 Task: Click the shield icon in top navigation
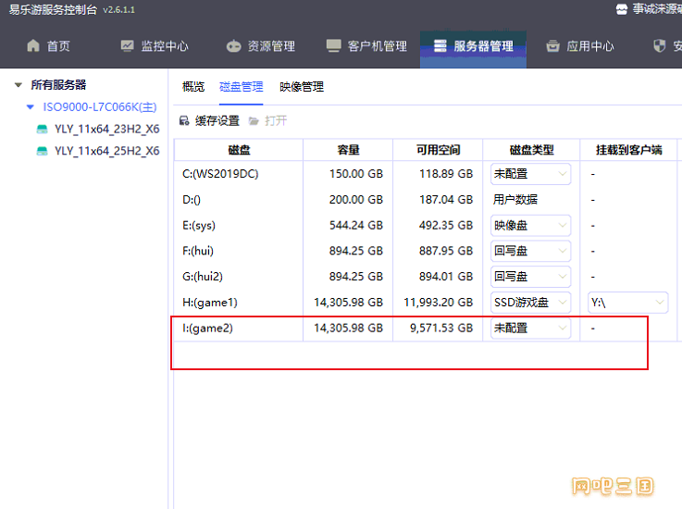pyautogui.click(x=660, y=45)
